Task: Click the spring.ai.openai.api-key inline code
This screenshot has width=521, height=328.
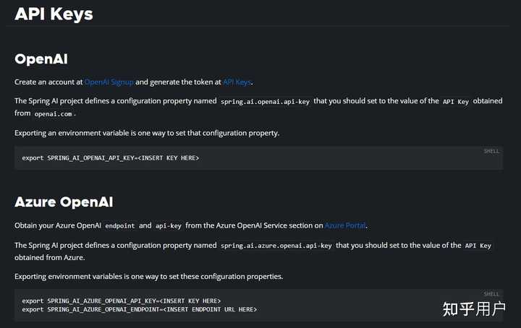Action: (266, 102)
